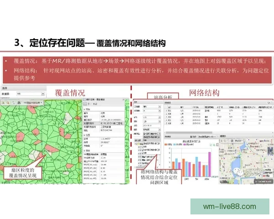
Task: Click the second green chart tool icon
Action: tap(214, 145)
